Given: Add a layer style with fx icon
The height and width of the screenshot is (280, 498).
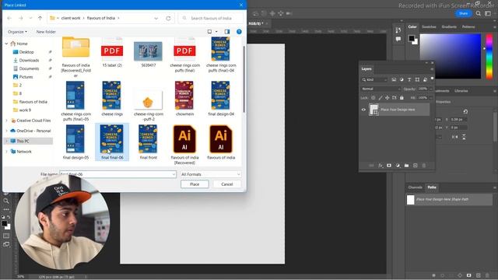Looking at the screenshot, I should click(381, 166).
